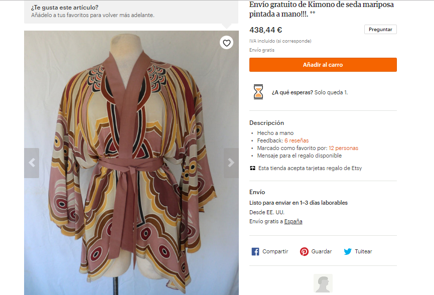Viewport: 434px width, 295px height.
Task: Click the Twitter Tuitear icon
Action: tap(348, 251)
